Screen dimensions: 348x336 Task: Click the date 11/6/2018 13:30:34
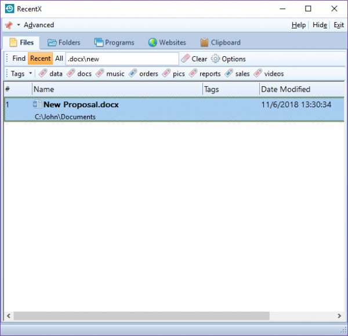296,105
